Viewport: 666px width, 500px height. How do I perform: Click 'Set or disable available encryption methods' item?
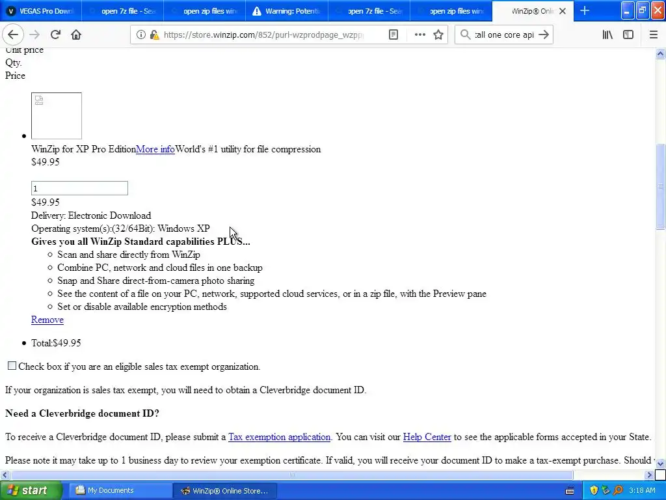[142, 307]
